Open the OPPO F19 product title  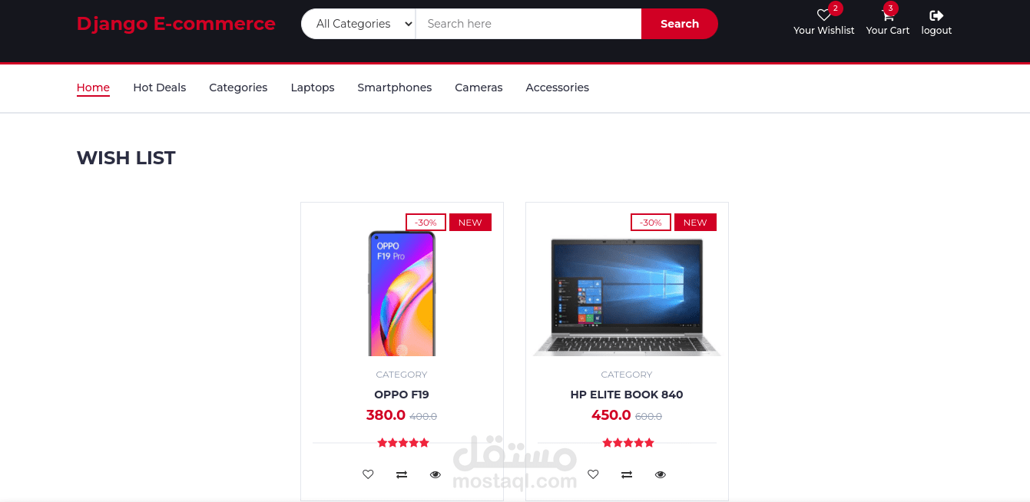click(402, 395)
